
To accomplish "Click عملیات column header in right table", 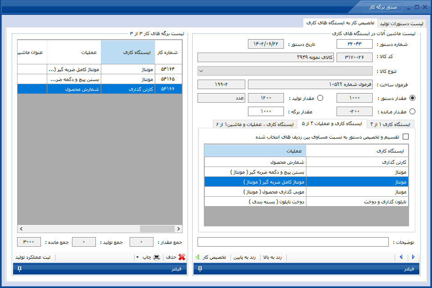I will [255, 151].
